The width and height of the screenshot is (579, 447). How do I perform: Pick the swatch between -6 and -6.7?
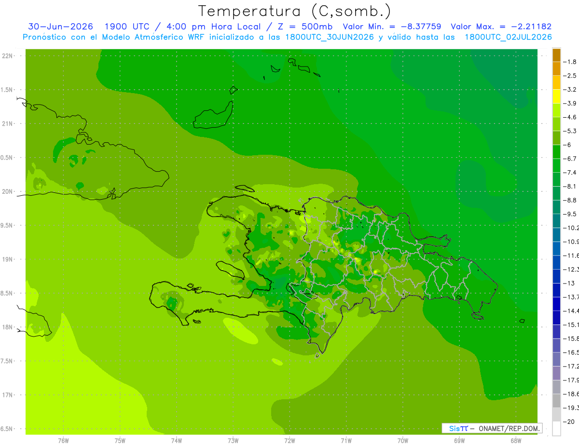coord(556,151)
